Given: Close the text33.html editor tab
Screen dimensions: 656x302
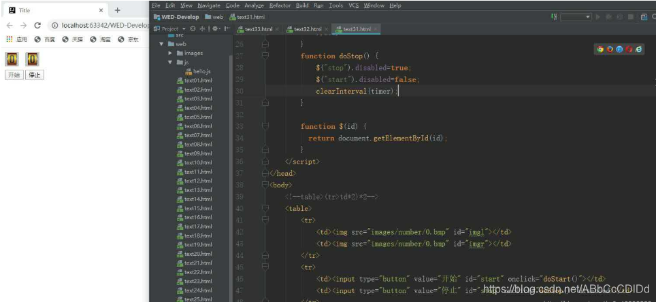Looking at the screenshot, I should click(x=278, y=29).
